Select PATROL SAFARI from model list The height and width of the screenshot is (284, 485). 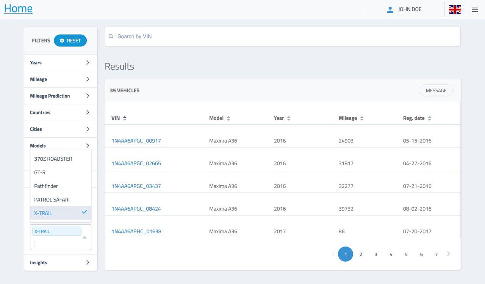point(61,200)
